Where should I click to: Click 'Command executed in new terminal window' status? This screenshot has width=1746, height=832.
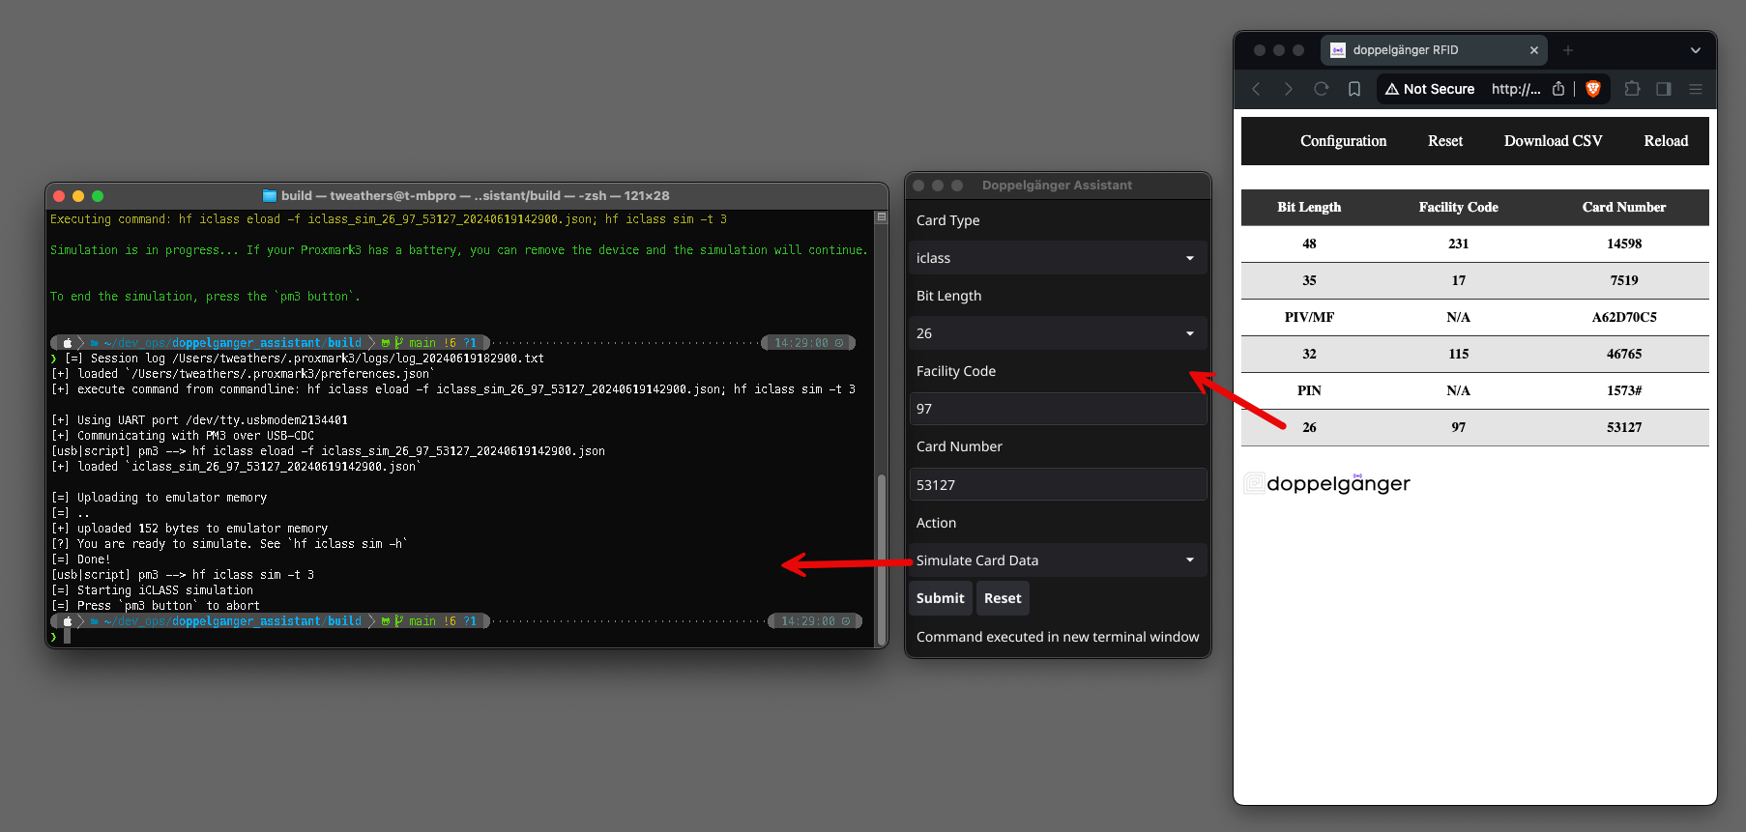[x=1058, y=637]
